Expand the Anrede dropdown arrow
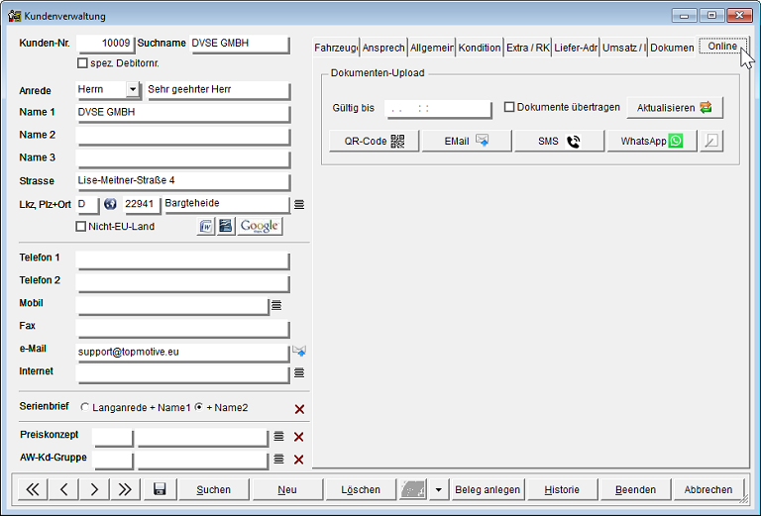761x516 pixels. coord(133,89)
